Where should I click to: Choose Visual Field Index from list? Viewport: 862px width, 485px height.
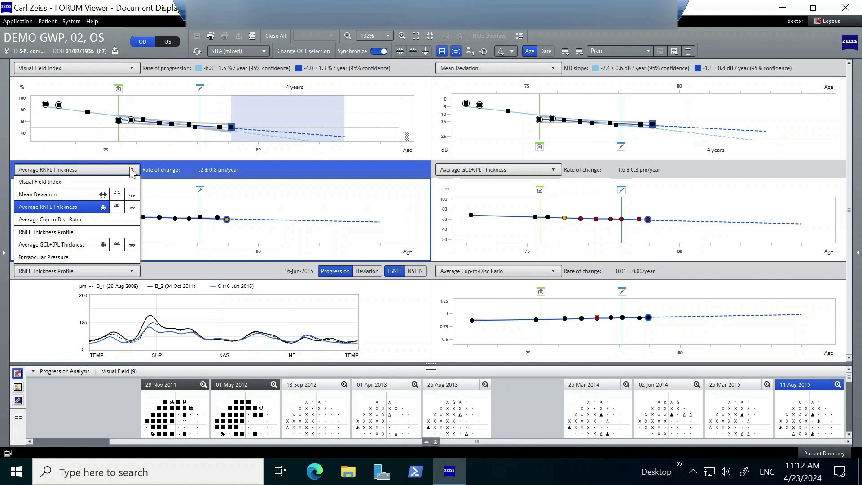pyautogui.click(x=77, y=182)
